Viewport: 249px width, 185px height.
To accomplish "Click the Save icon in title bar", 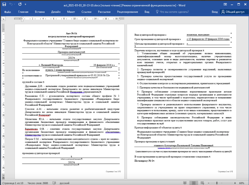I will [x=5, y=4].
